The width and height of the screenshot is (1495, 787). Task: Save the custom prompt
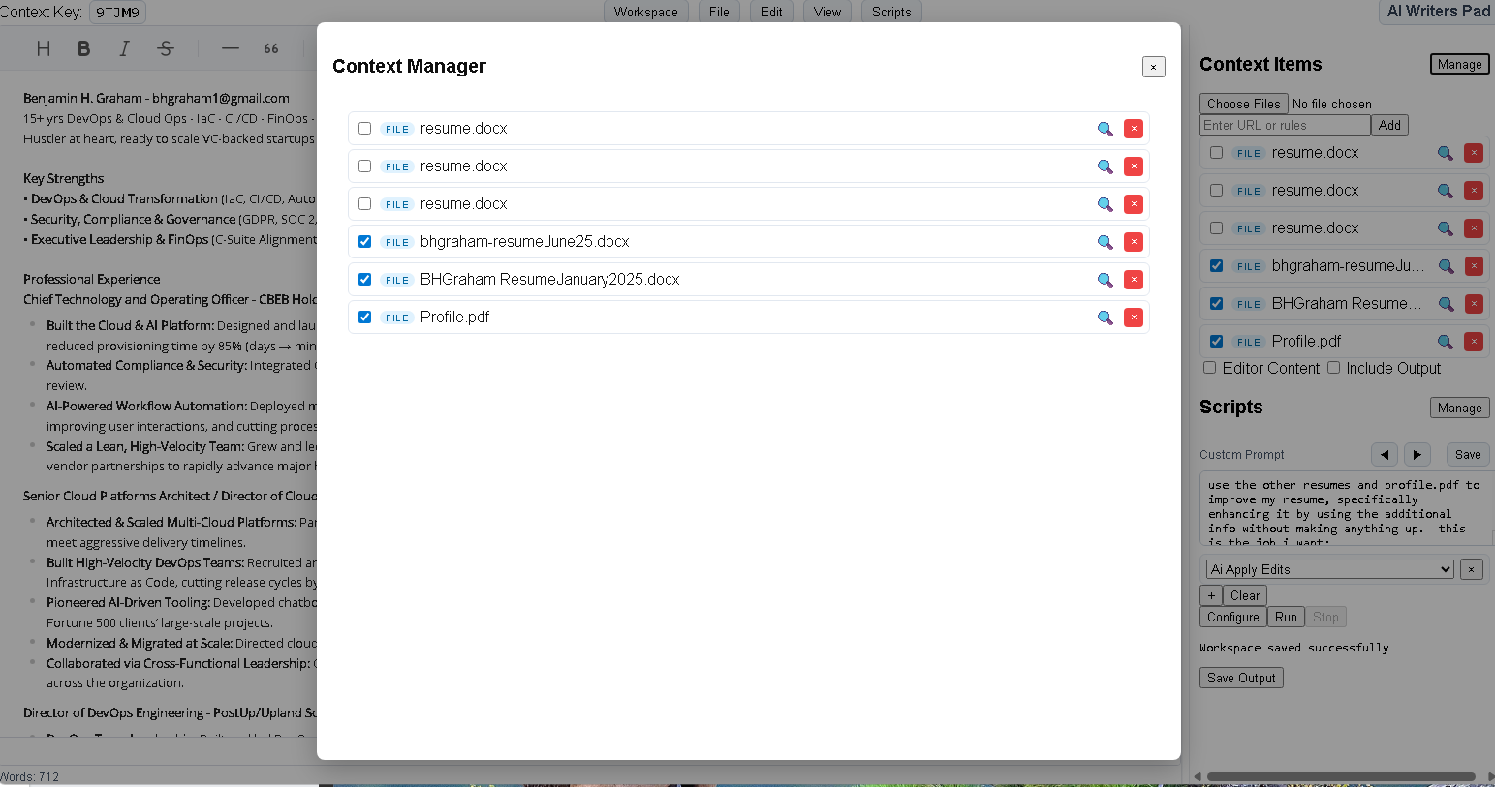(x=1468, y=455)
